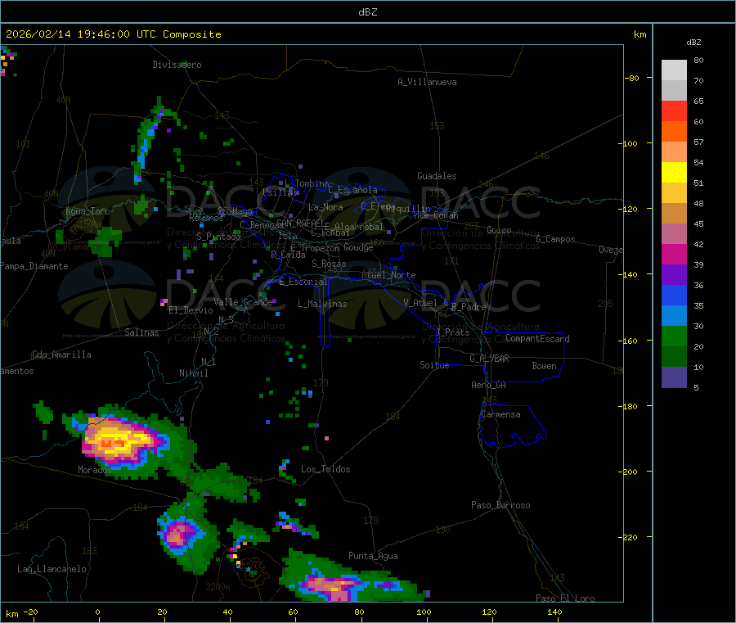Viewport: 736px width, 623px height.
Task: Click the storm cell below Punta_Agua
Action: click(x=334, y=586)
